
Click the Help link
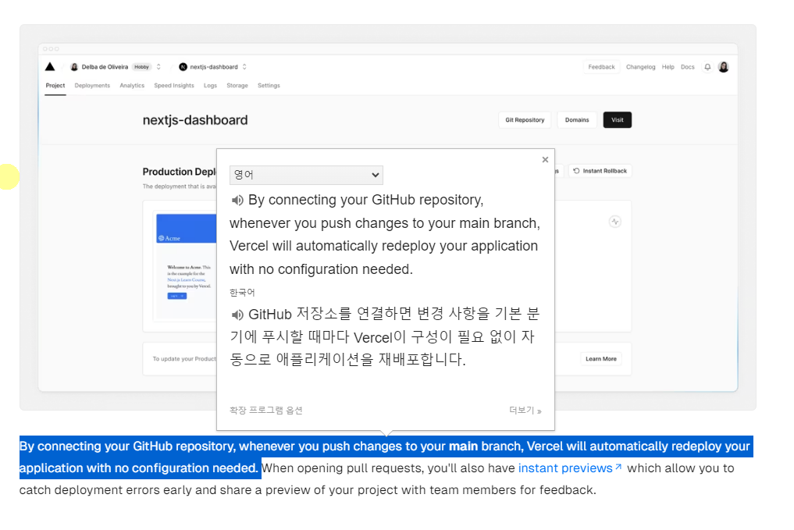(668, 67)
